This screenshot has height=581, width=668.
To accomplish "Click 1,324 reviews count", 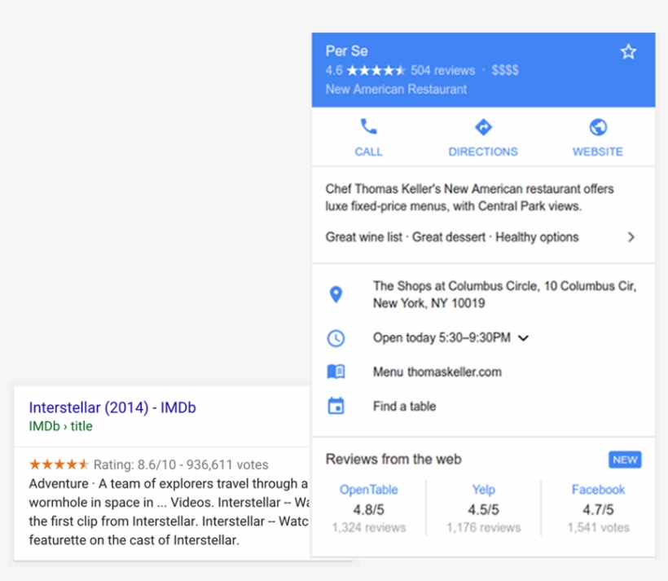I will [x=369, y=528].
